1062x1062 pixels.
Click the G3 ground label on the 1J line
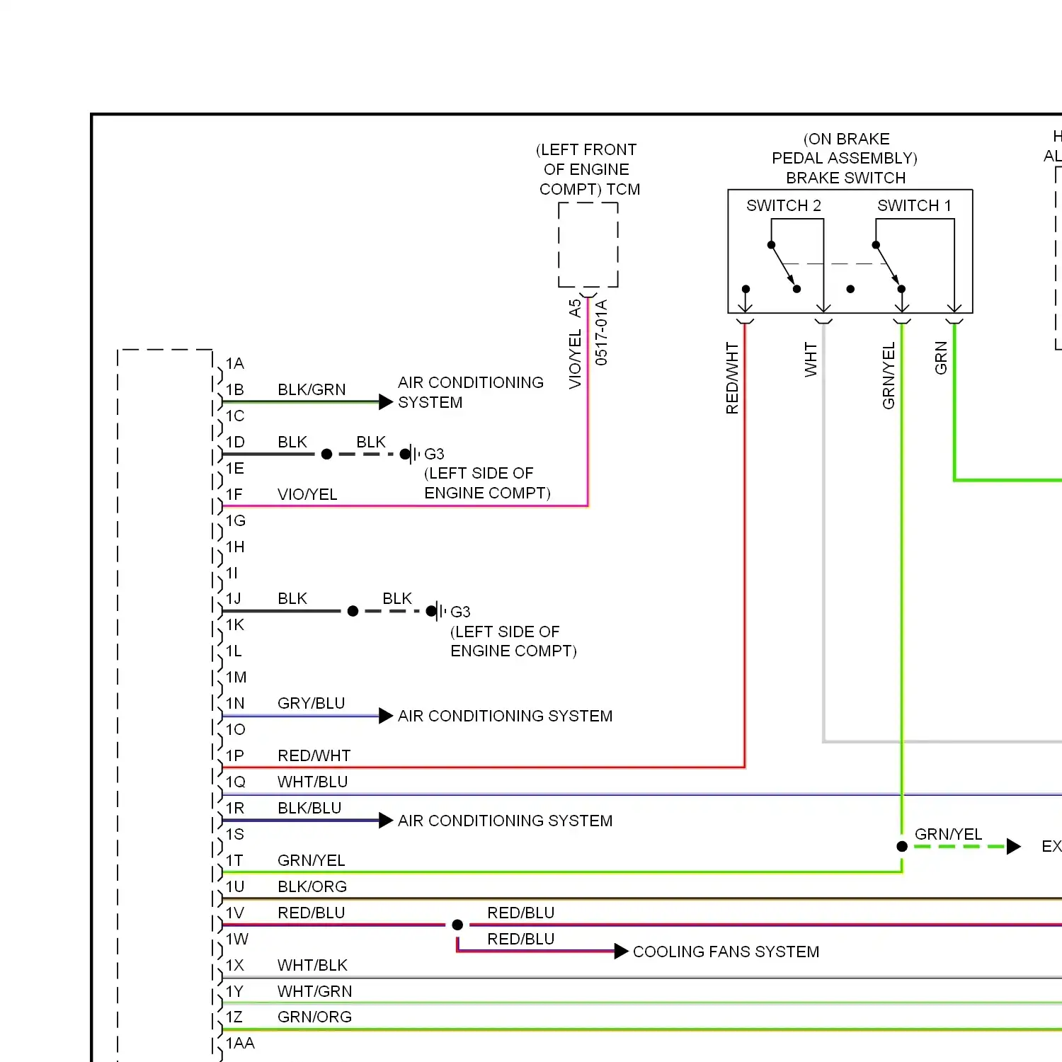(x=460, y=612)
